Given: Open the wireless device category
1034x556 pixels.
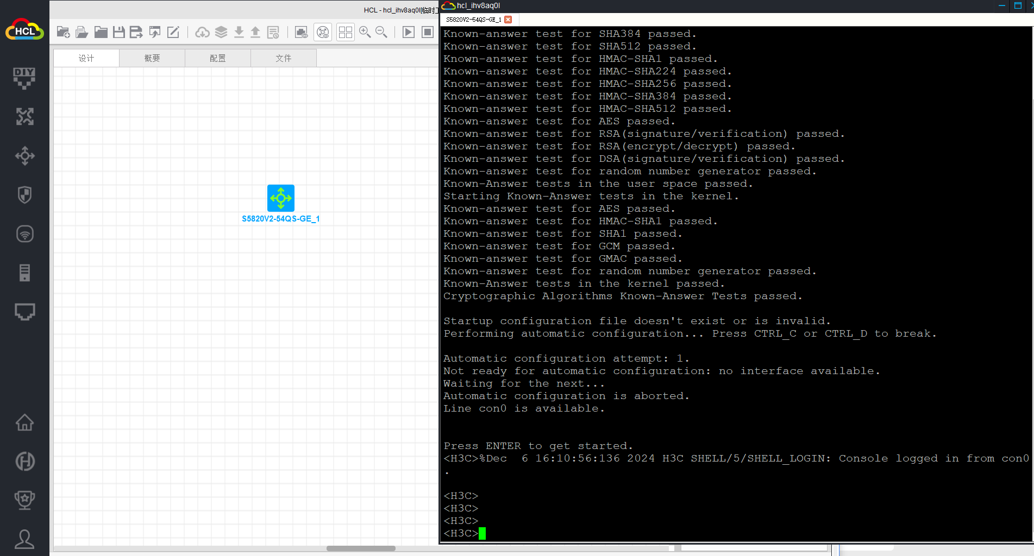Looking at the screenshot, I should [24, 234].
